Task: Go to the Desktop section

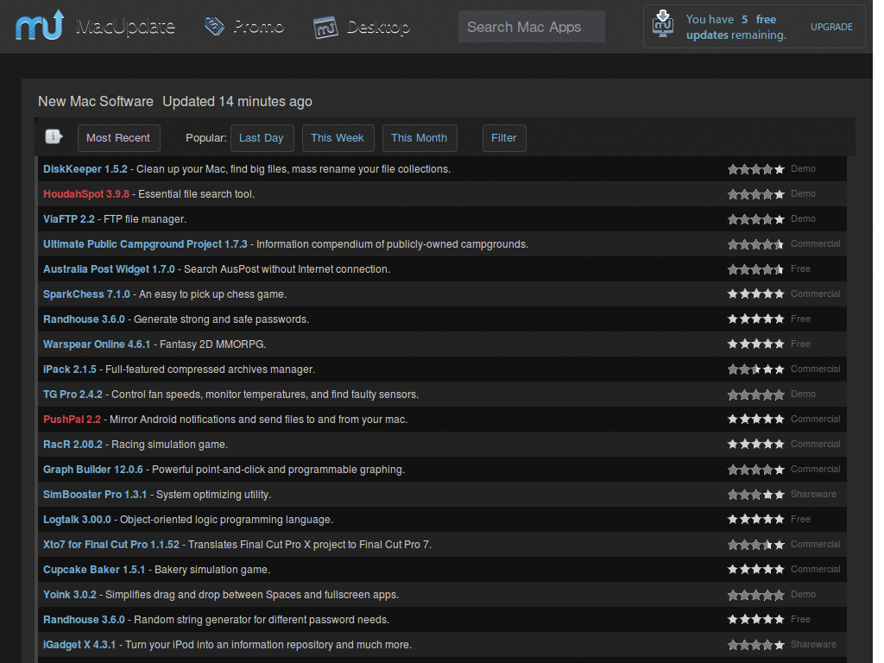Action: (378, 27)
